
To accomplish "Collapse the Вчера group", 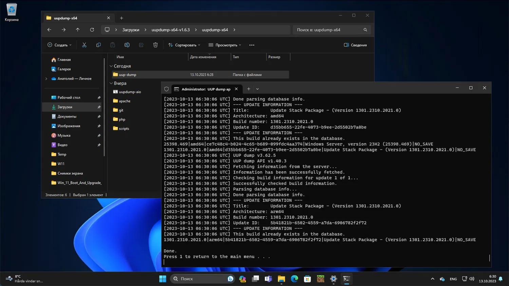I will [x=111, y=83].
